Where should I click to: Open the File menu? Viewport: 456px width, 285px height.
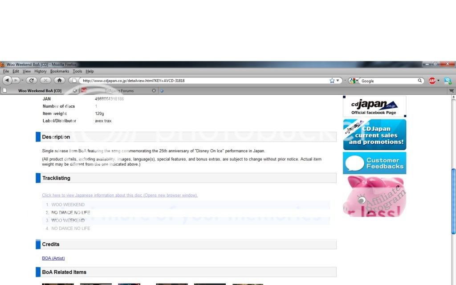[6, 71]
